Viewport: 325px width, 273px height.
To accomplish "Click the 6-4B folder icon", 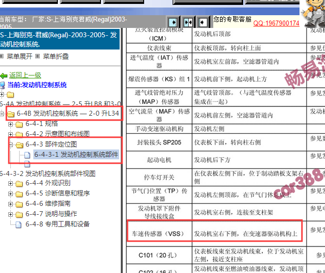I will (x=11, y=114).
